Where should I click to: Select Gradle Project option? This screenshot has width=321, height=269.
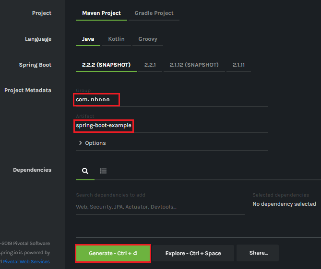click(154, 13)
